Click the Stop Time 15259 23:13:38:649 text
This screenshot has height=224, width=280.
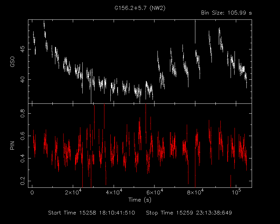(x=189, y=213)
